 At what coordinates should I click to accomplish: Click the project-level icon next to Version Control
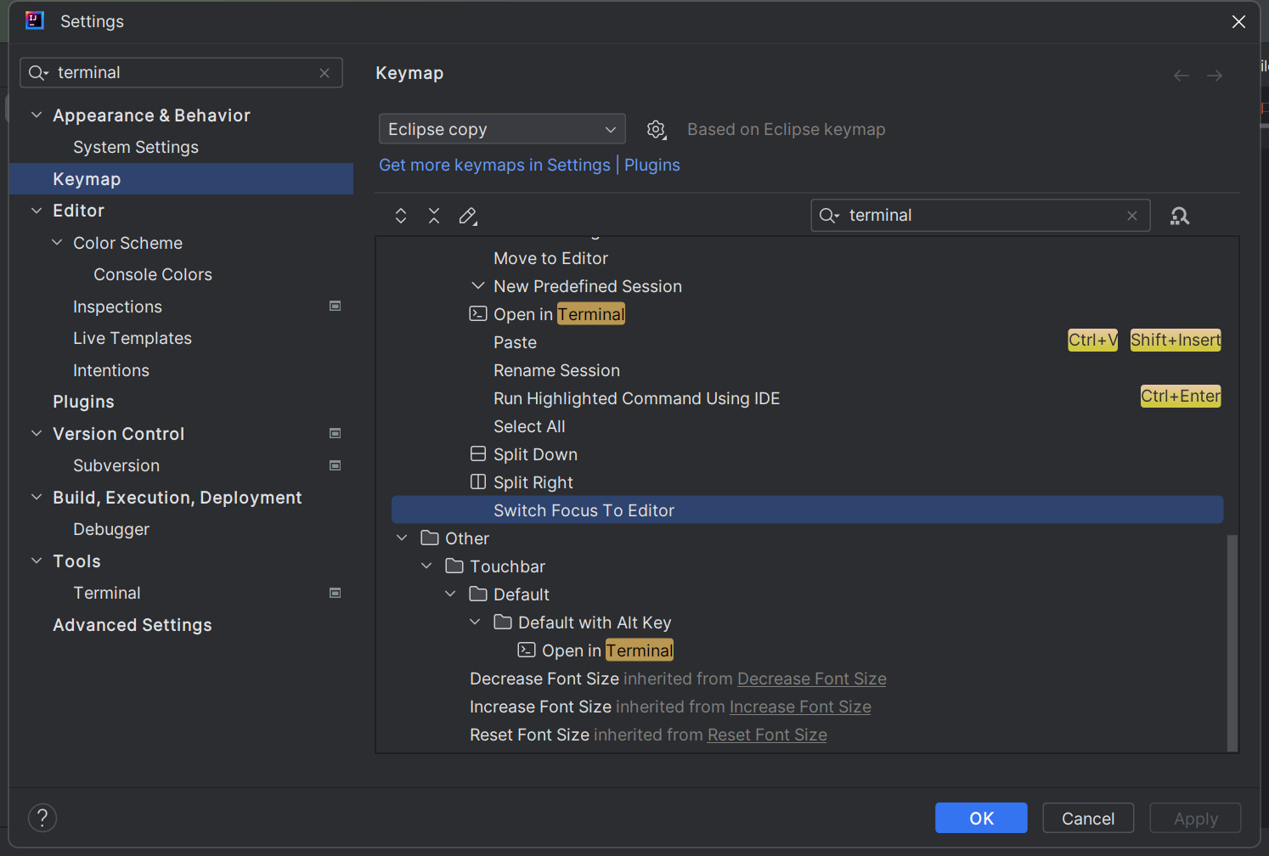(x=336, y=433)
